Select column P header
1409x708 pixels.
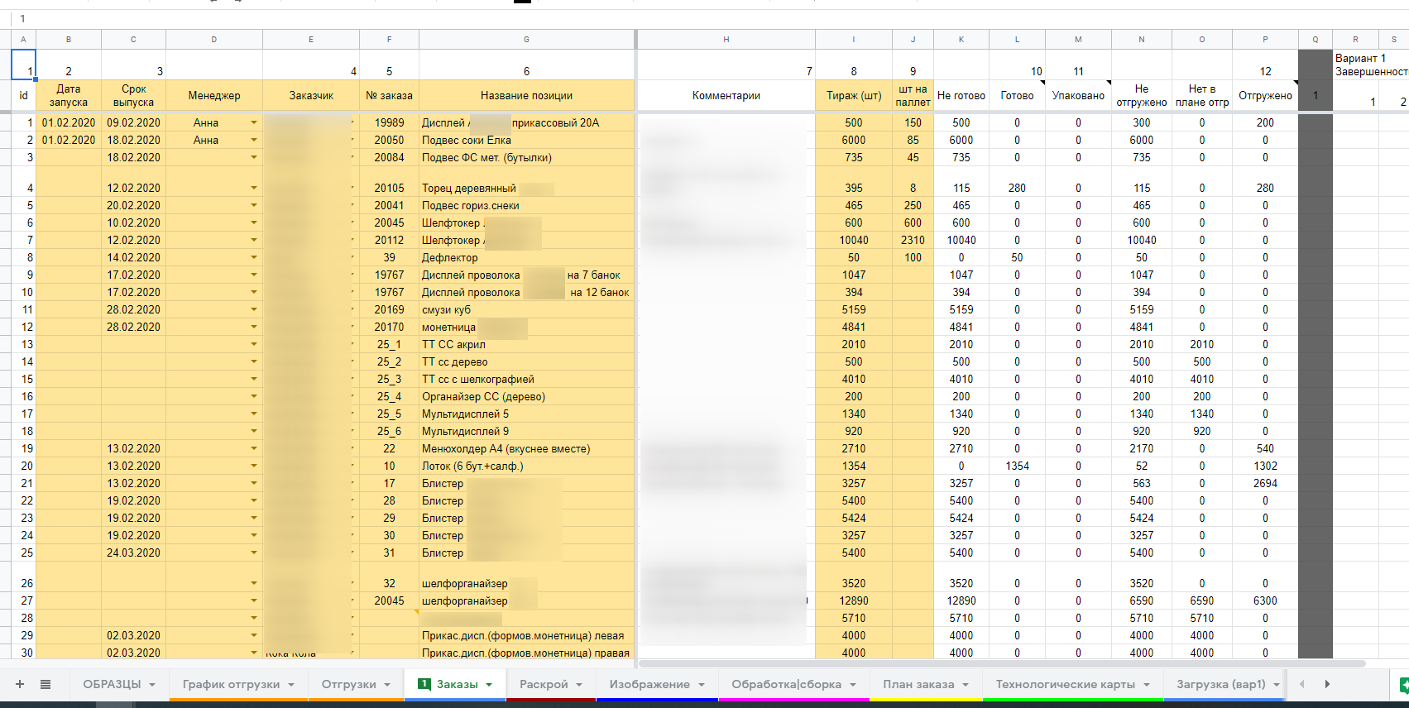coord(1265,39)
